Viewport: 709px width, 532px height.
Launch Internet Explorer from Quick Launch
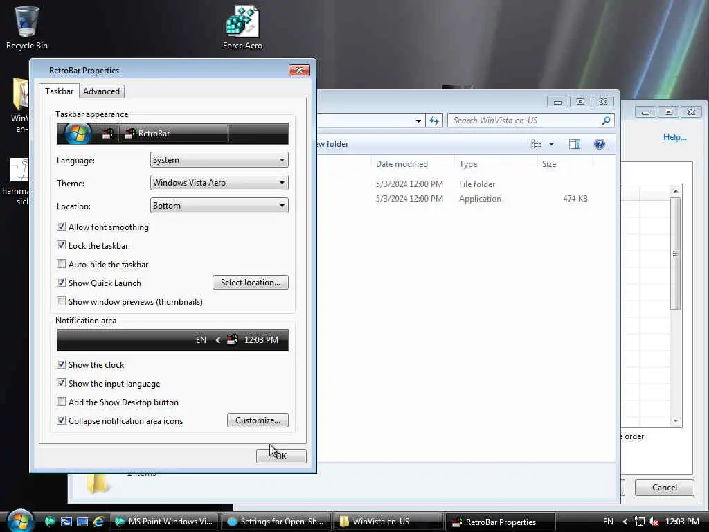[98, 522]
